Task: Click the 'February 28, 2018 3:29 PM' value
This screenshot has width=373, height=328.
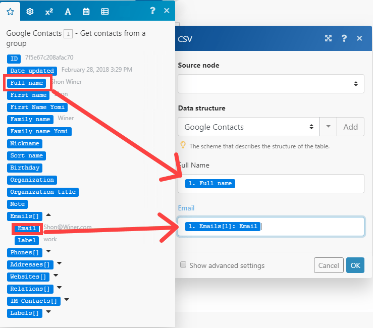Action: 97,70
